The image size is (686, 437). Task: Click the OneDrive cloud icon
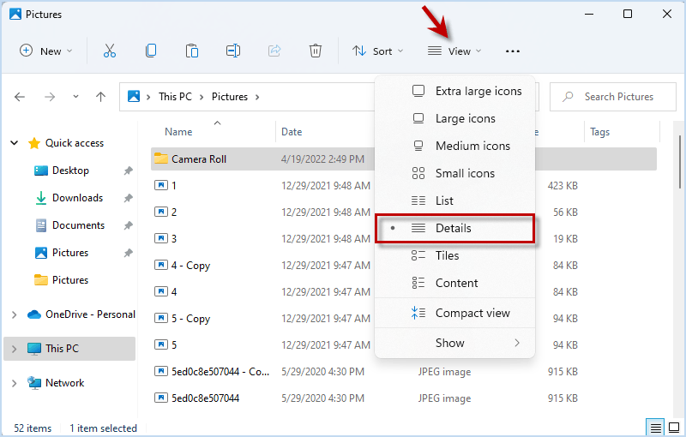pyautogui.click(x=34, y=314)
